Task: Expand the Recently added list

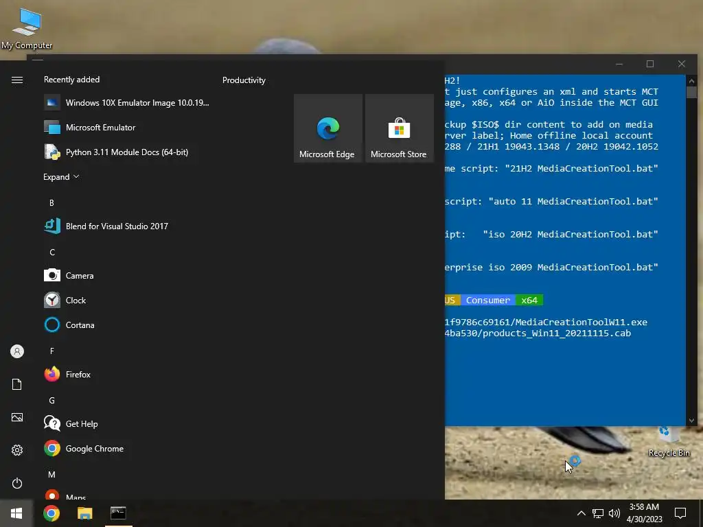Action: click(61, 176)
